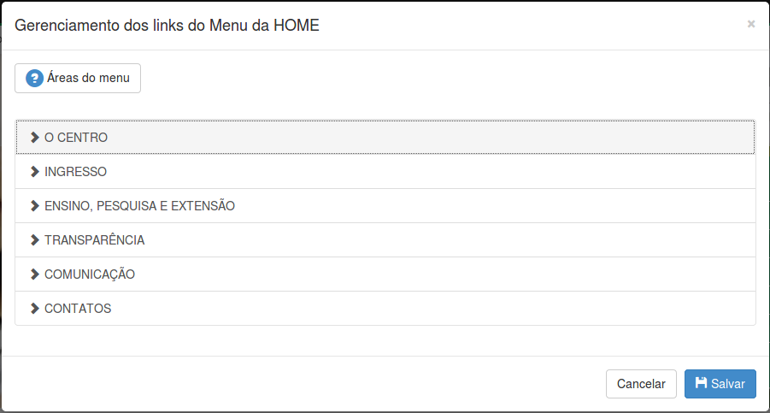Expand the INGRESSO menu area

coord(385,171)
